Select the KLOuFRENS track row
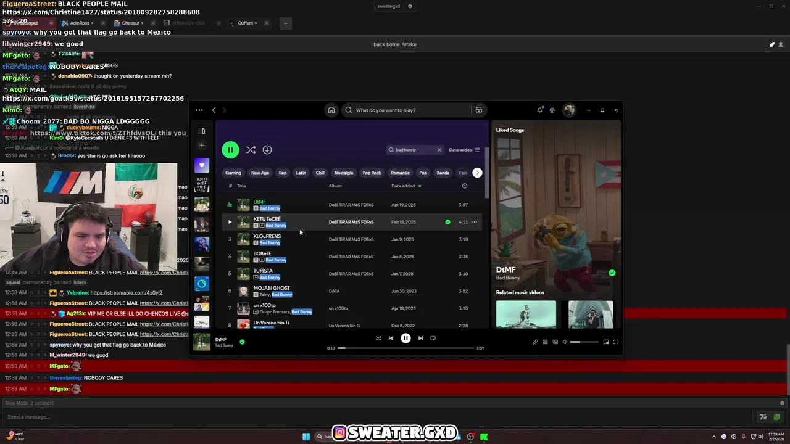 tap(352, 239)
